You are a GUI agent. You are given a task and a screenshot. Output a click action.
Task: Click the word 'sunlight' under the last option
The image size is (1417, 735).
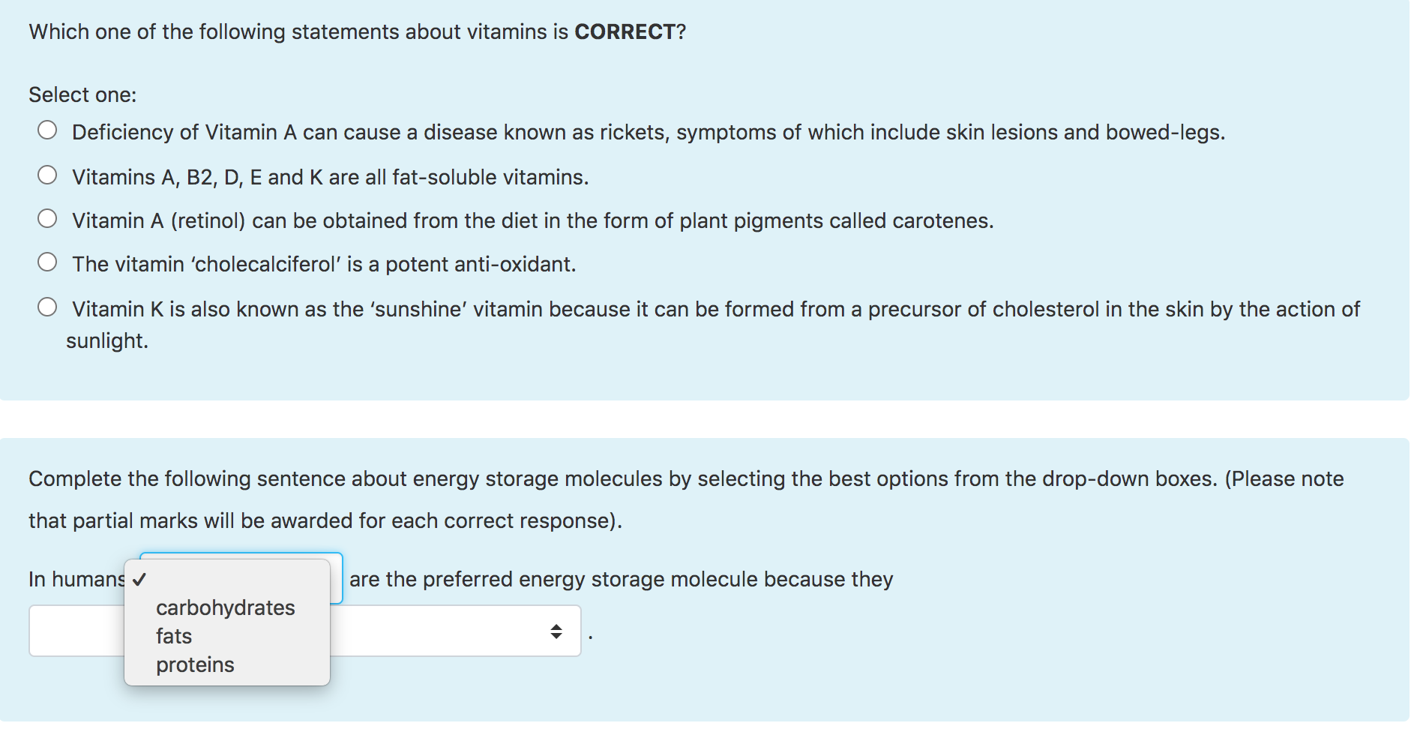[107, 340]
